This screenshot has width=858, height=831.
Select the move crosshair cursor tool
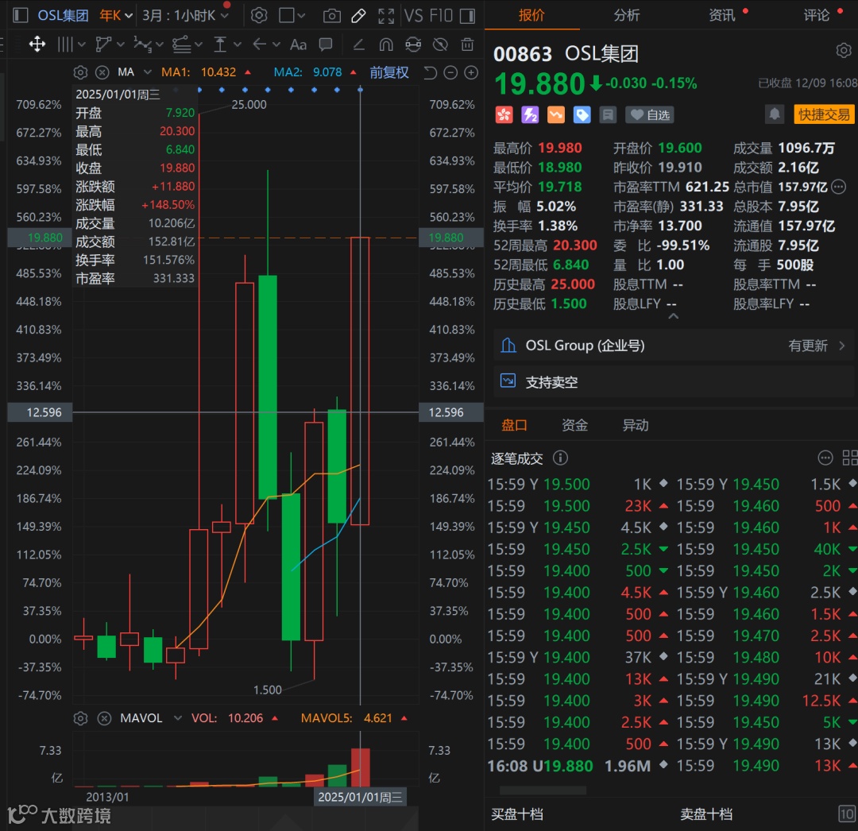coord(37,44)
